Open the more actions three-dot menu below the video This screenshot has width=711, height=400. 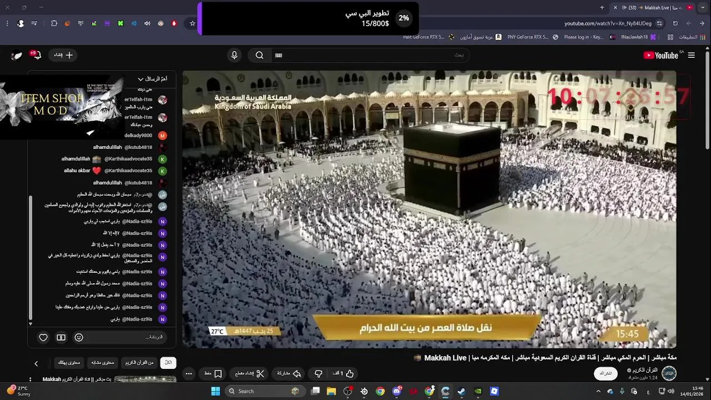pos(189,373)
